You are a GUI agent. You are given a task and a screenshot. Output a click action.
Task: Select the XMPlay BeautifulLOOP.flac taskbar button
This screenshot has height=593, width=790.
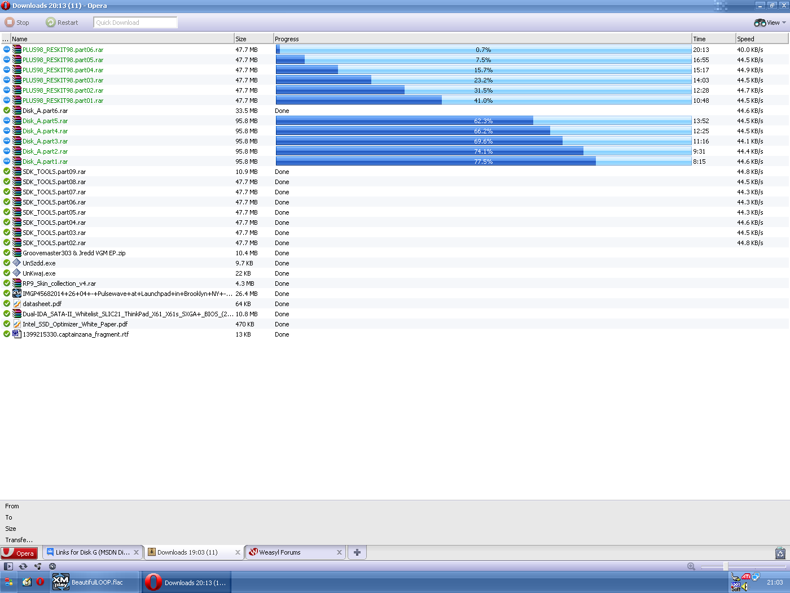coord(95,582)
